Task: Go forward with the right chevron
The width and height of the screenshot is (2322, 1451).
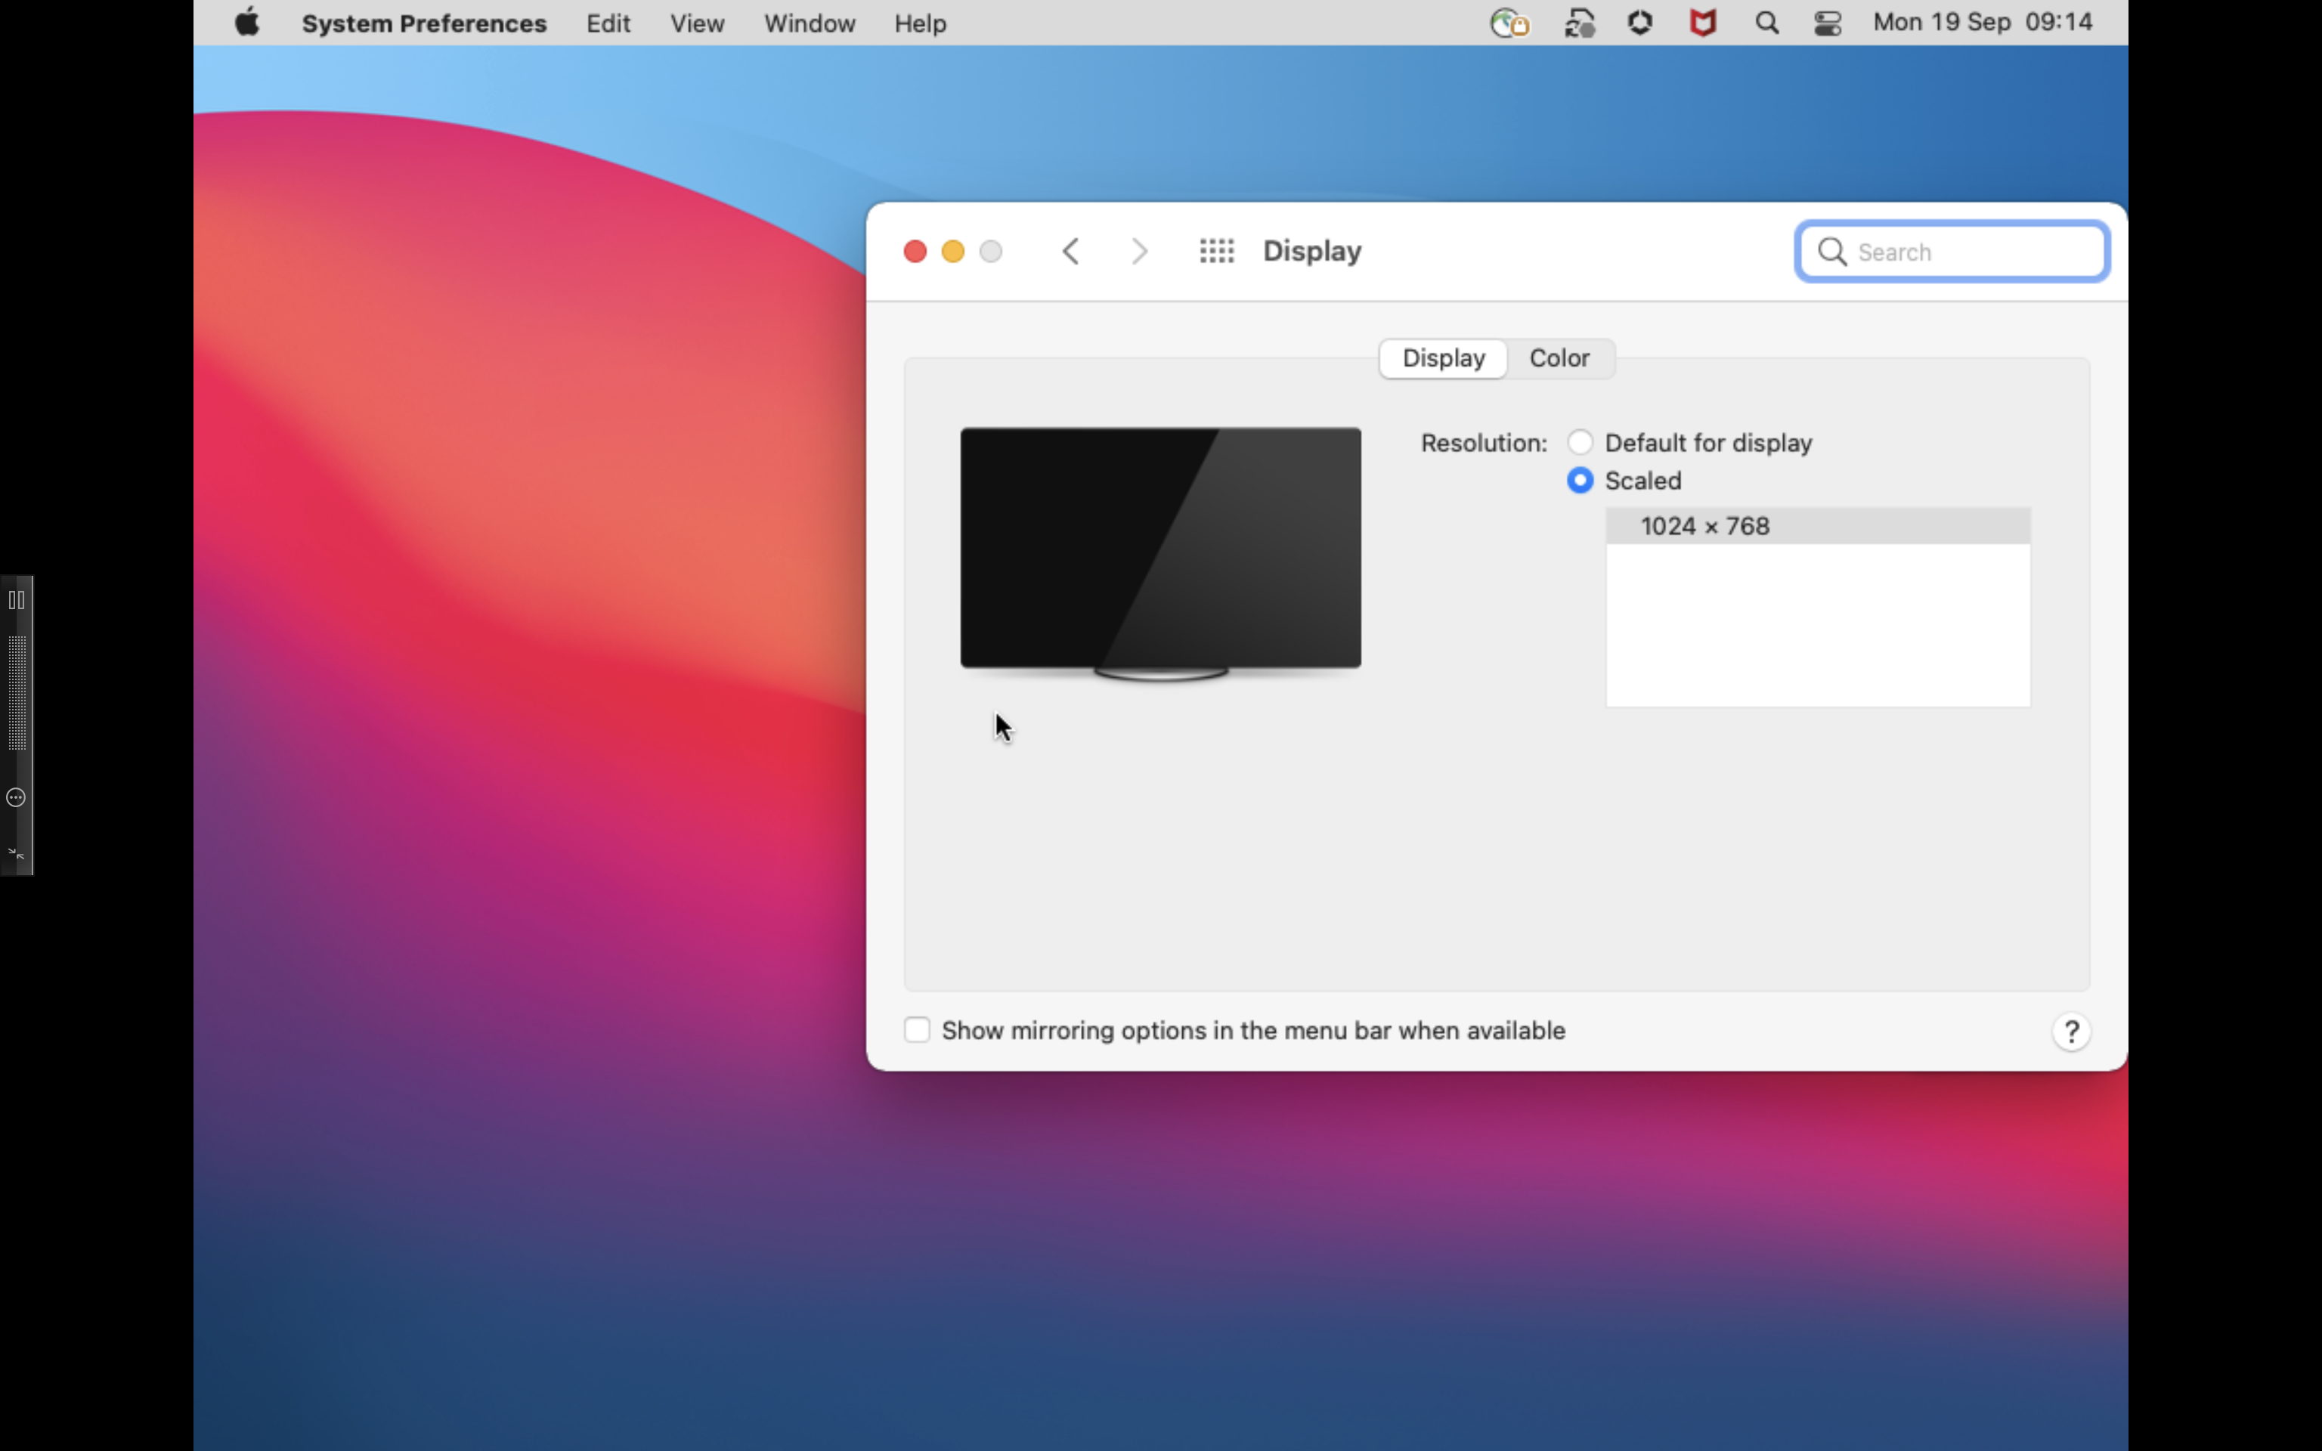Action: [x=1139, y=252]
